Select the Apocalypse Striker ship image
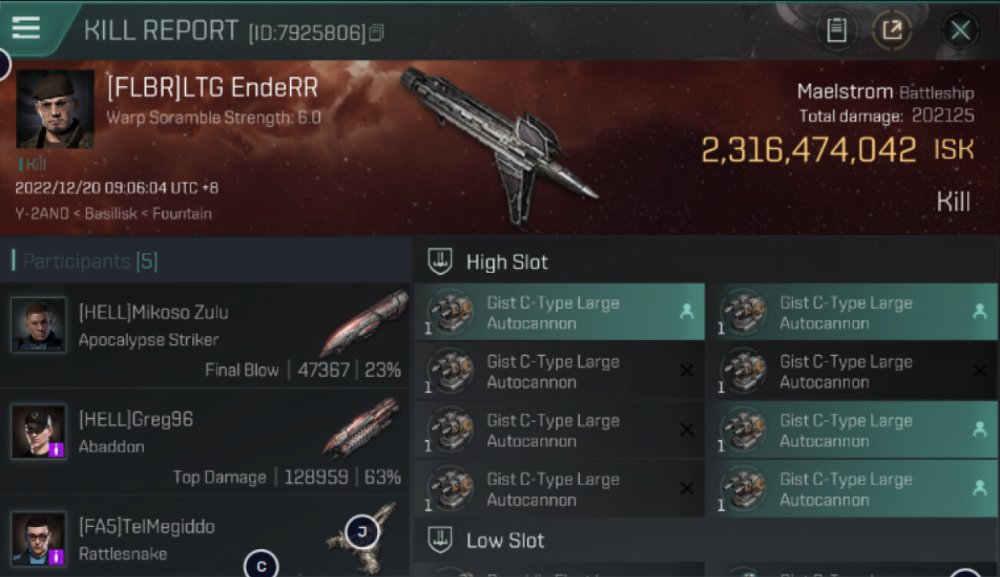1000x577 pixels. pos(363,323)
